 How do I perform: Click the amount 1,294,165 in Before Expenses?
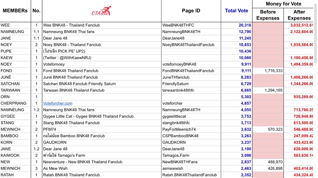pyautogui.click(x=273, y=90)
